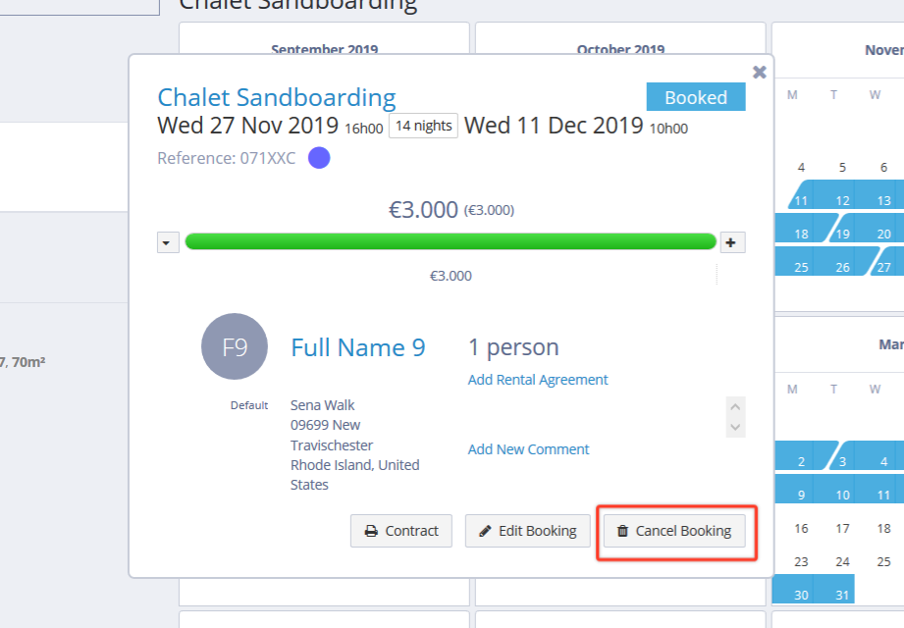Open the Add New Comment link

[x=529, y=449]
